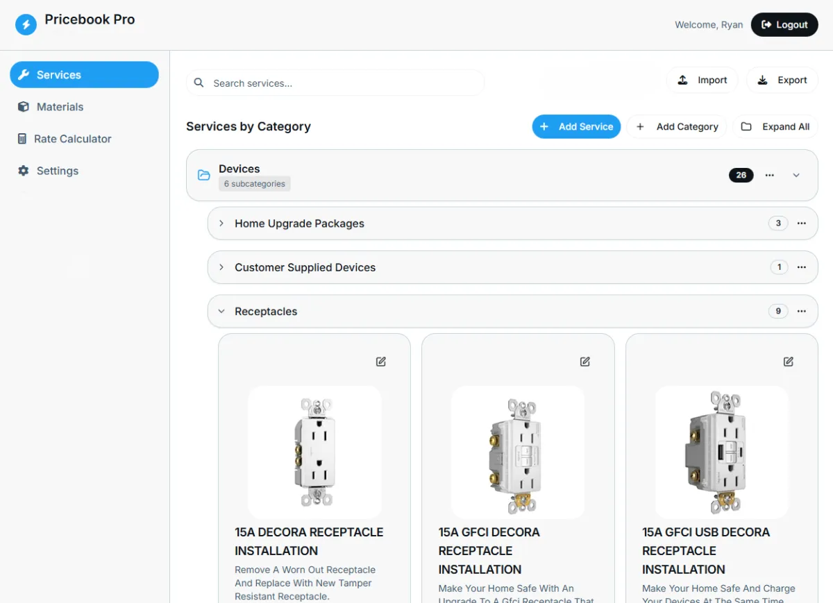
Task: Click the Add Category button
Action: (677, 127)
